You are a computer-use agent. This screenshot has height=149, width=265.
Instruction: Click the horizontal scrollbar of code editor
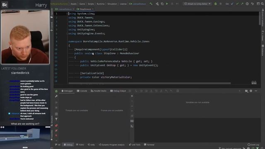[149, 83]
